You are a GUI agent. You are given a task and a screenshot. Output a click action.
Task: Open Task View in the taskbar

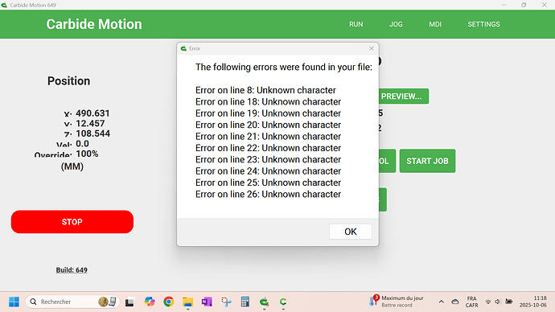coord(129,302)
